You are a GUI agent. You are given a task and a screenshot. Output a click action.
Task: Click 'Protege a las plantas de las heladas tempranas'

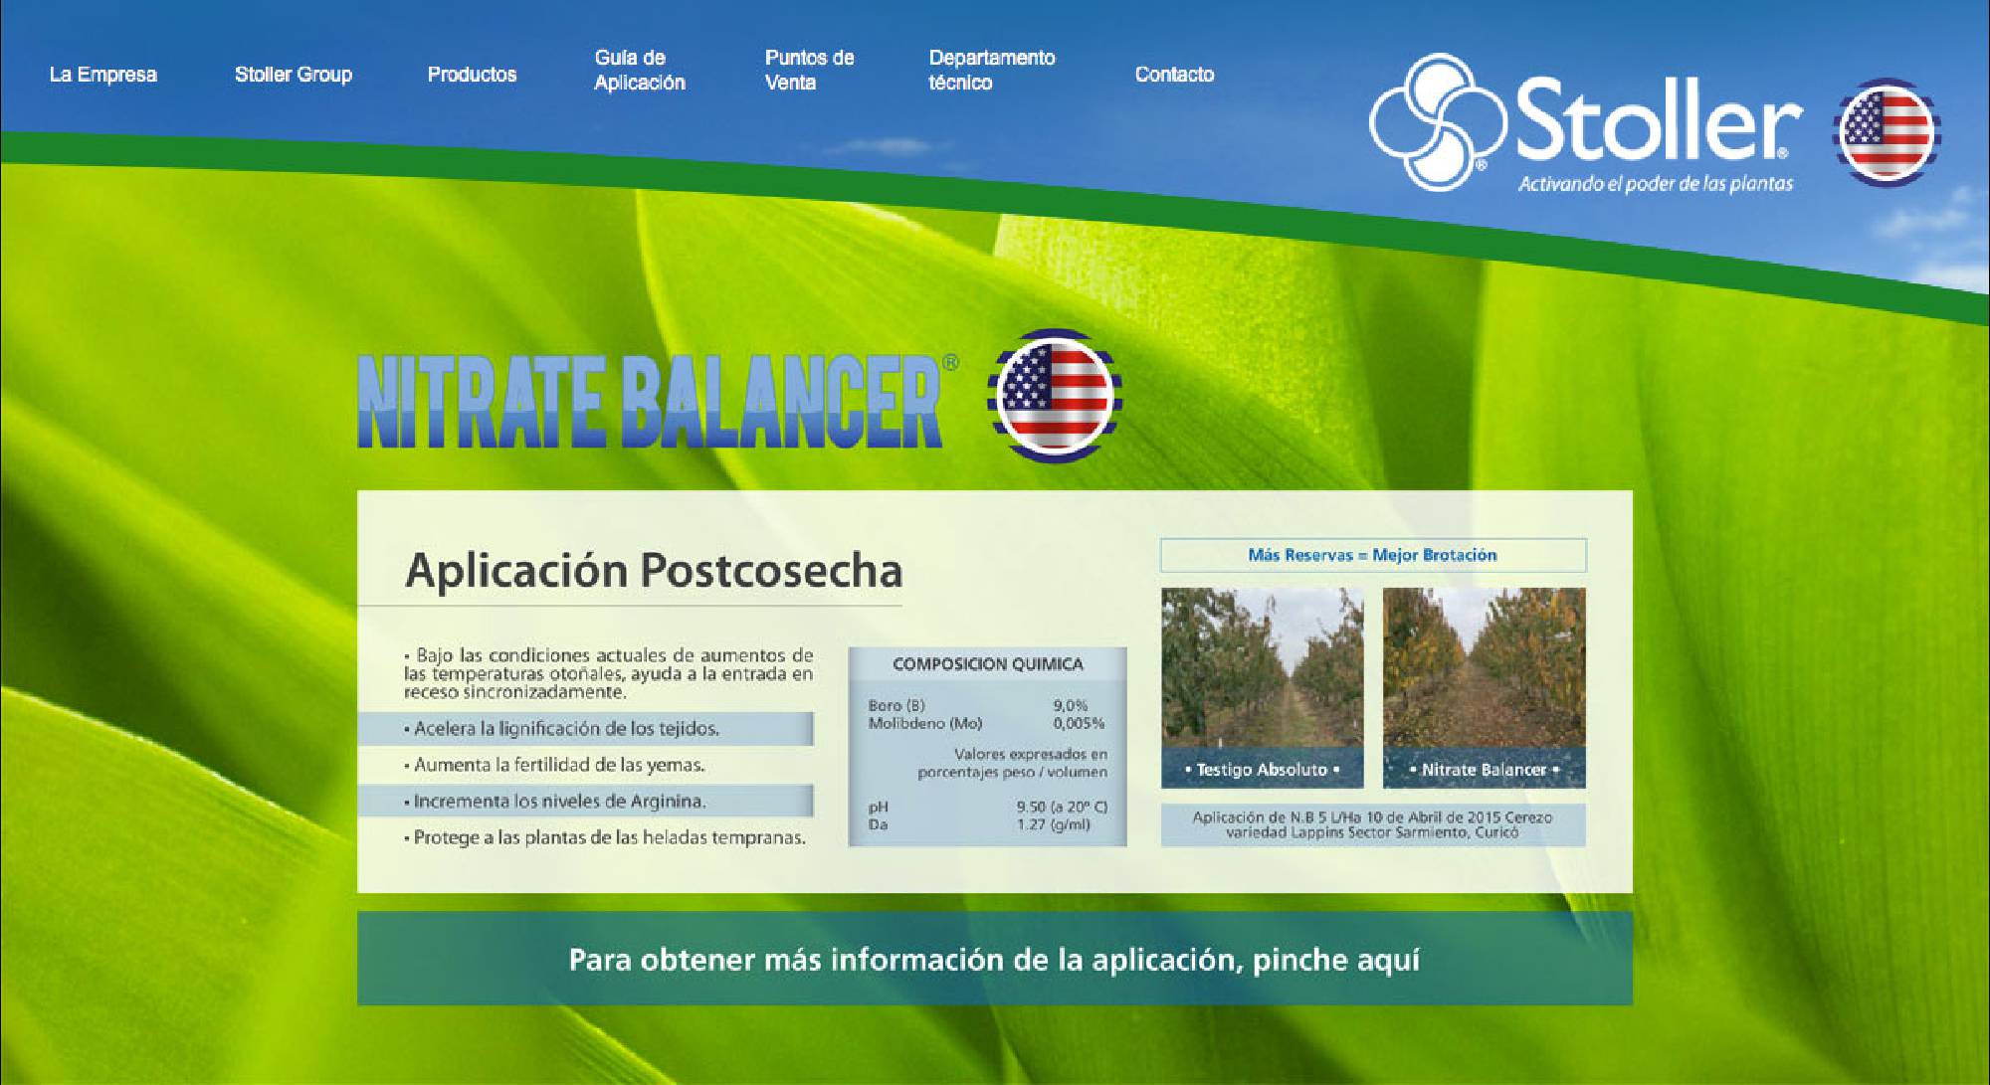click(x=605, y=837)
